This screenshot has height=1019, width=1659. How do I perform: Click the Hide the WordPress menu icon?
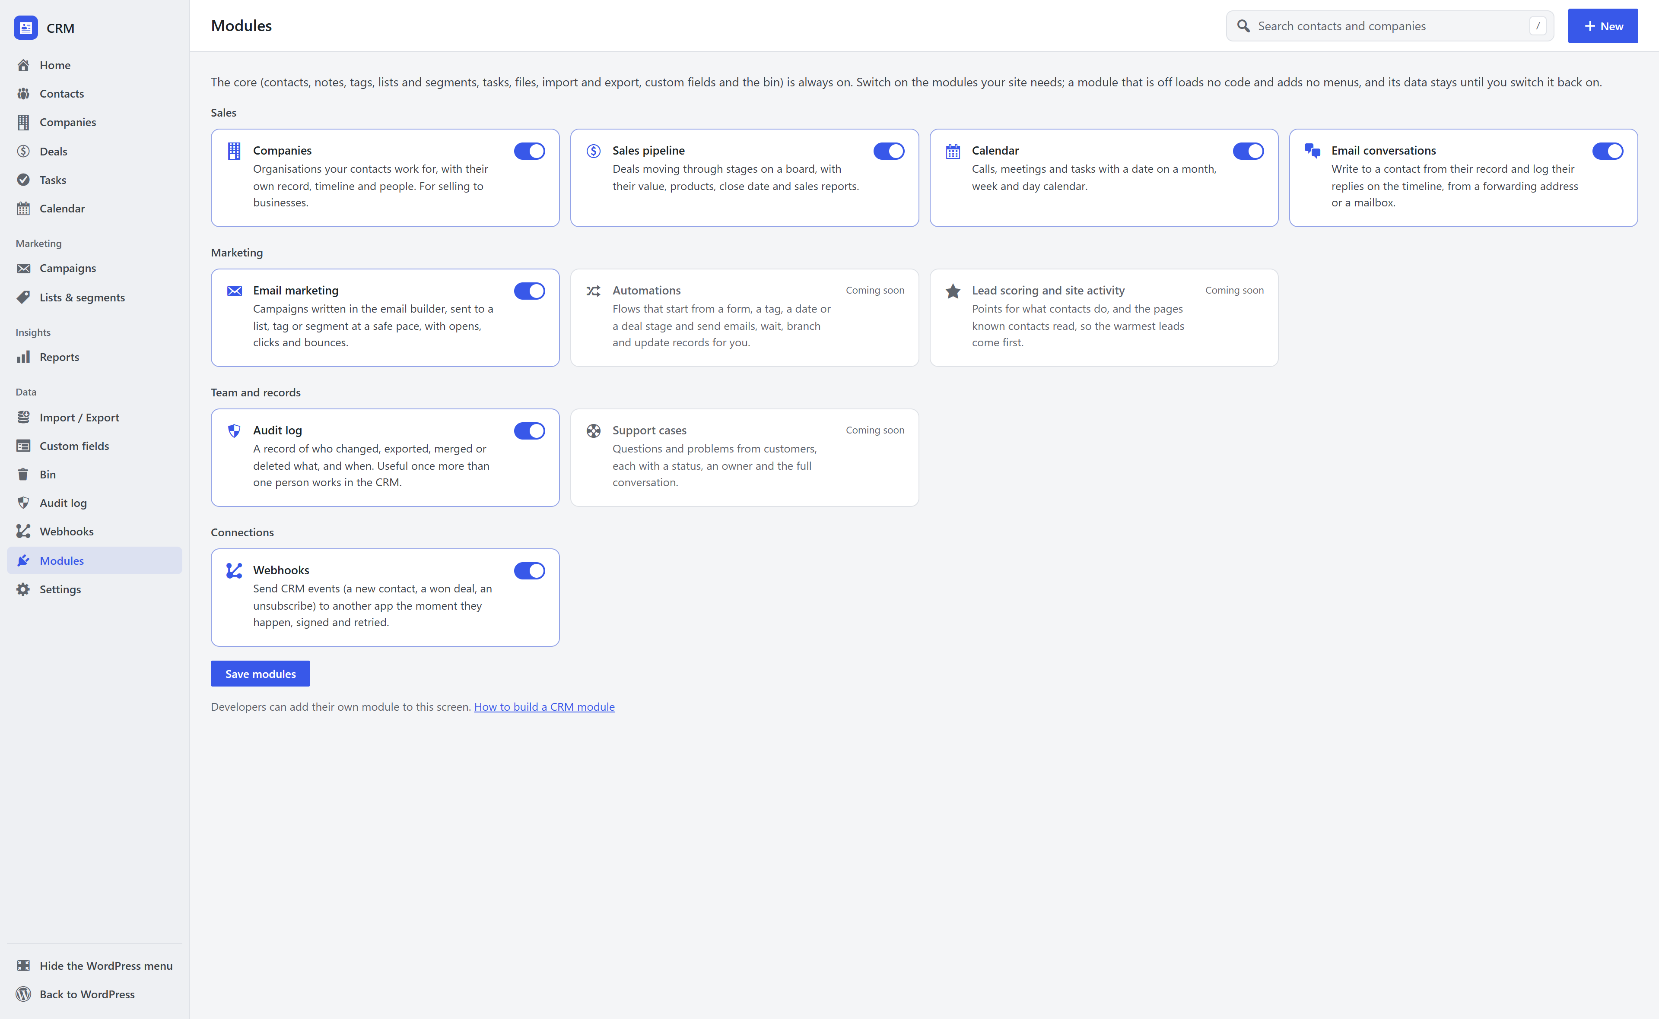click(x=24, y=966)
